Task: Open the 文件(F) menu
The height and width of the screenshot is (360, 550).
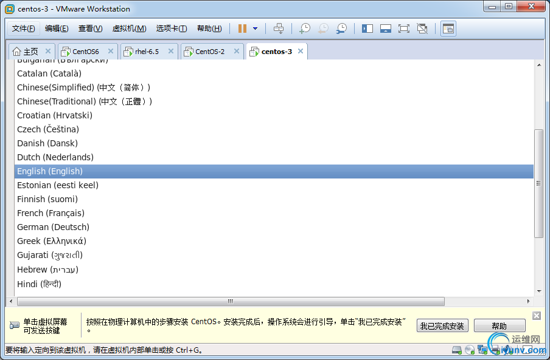Action: click(x=24, y=29)
